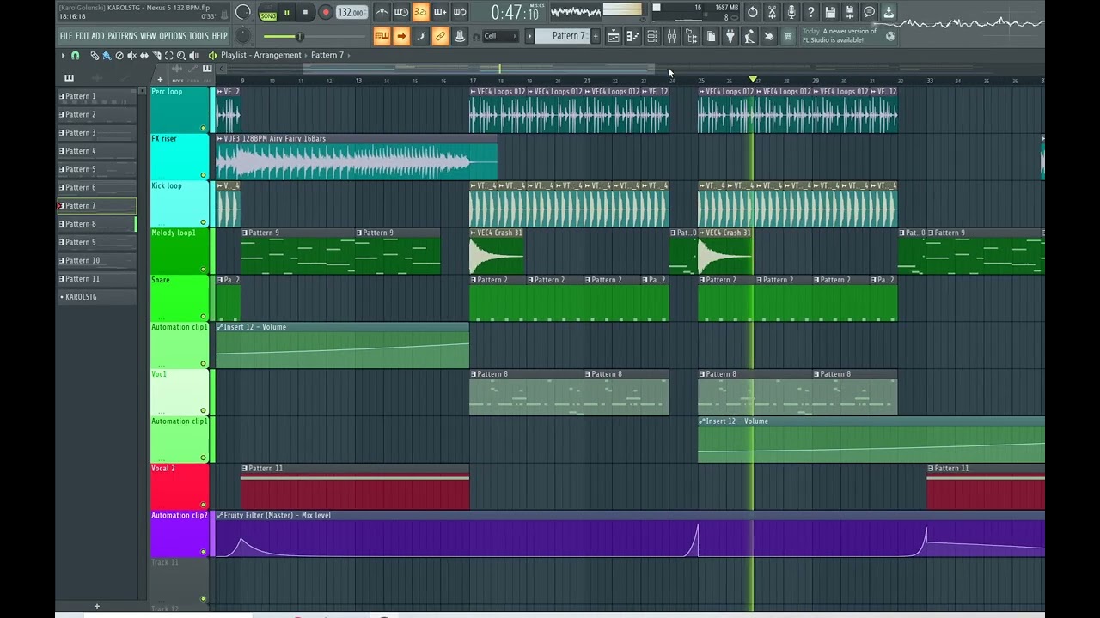Toggle overdub blend recording
Screen dimensions: 1100x618
tap(440, 12)
